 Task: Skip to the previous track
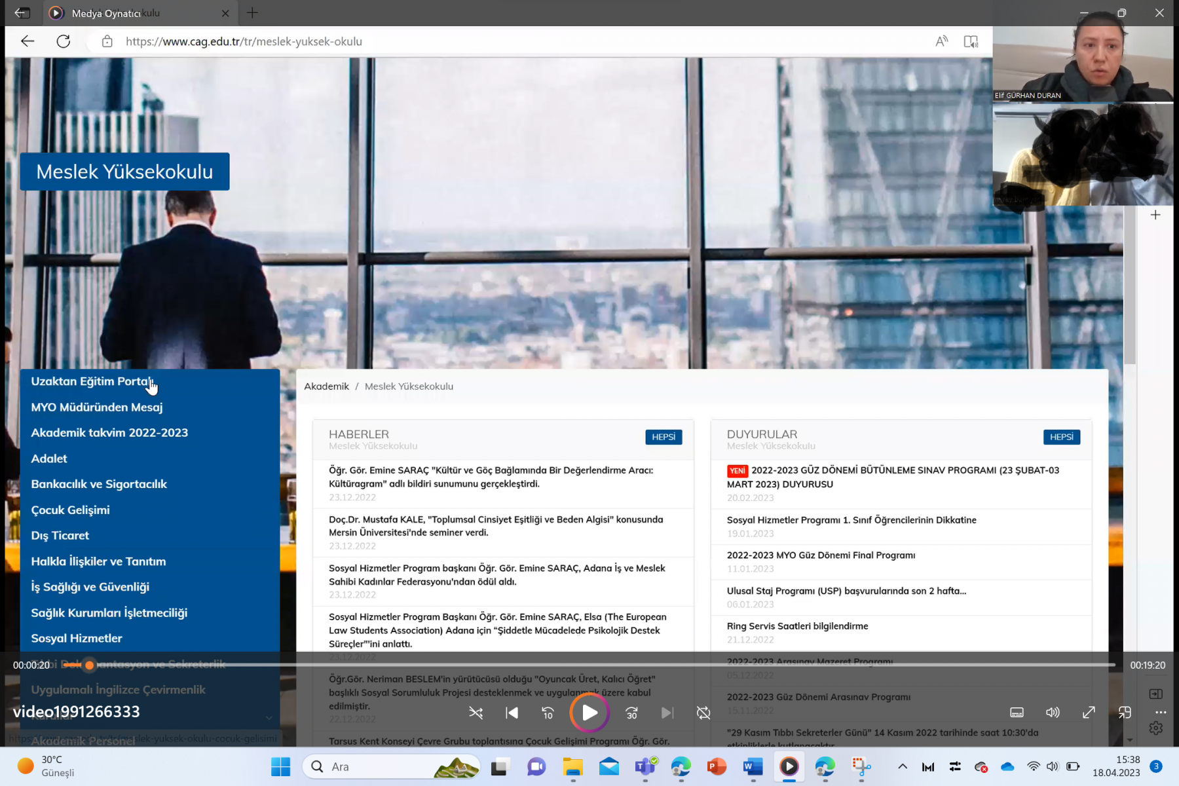(512, 713)
